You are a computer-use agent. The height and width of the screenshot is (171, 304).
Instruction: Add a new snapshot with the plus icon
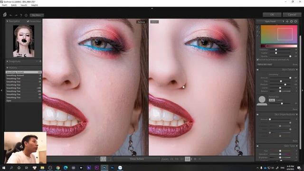point(40,61)
